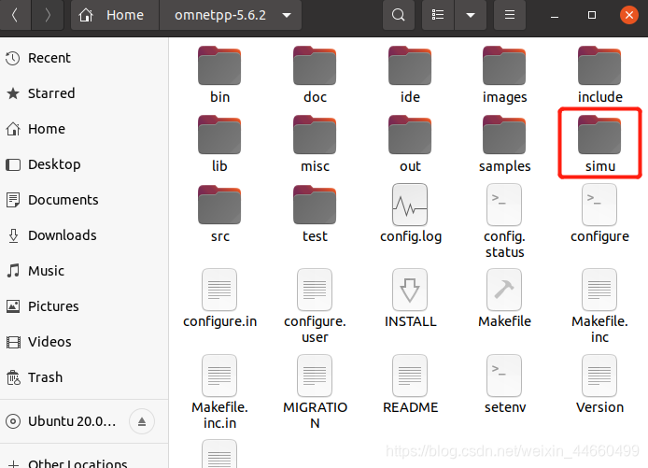Go to Home in the sidebar
Image resolution: width=648 pixels, height=468 pixels.
(84, 129)
